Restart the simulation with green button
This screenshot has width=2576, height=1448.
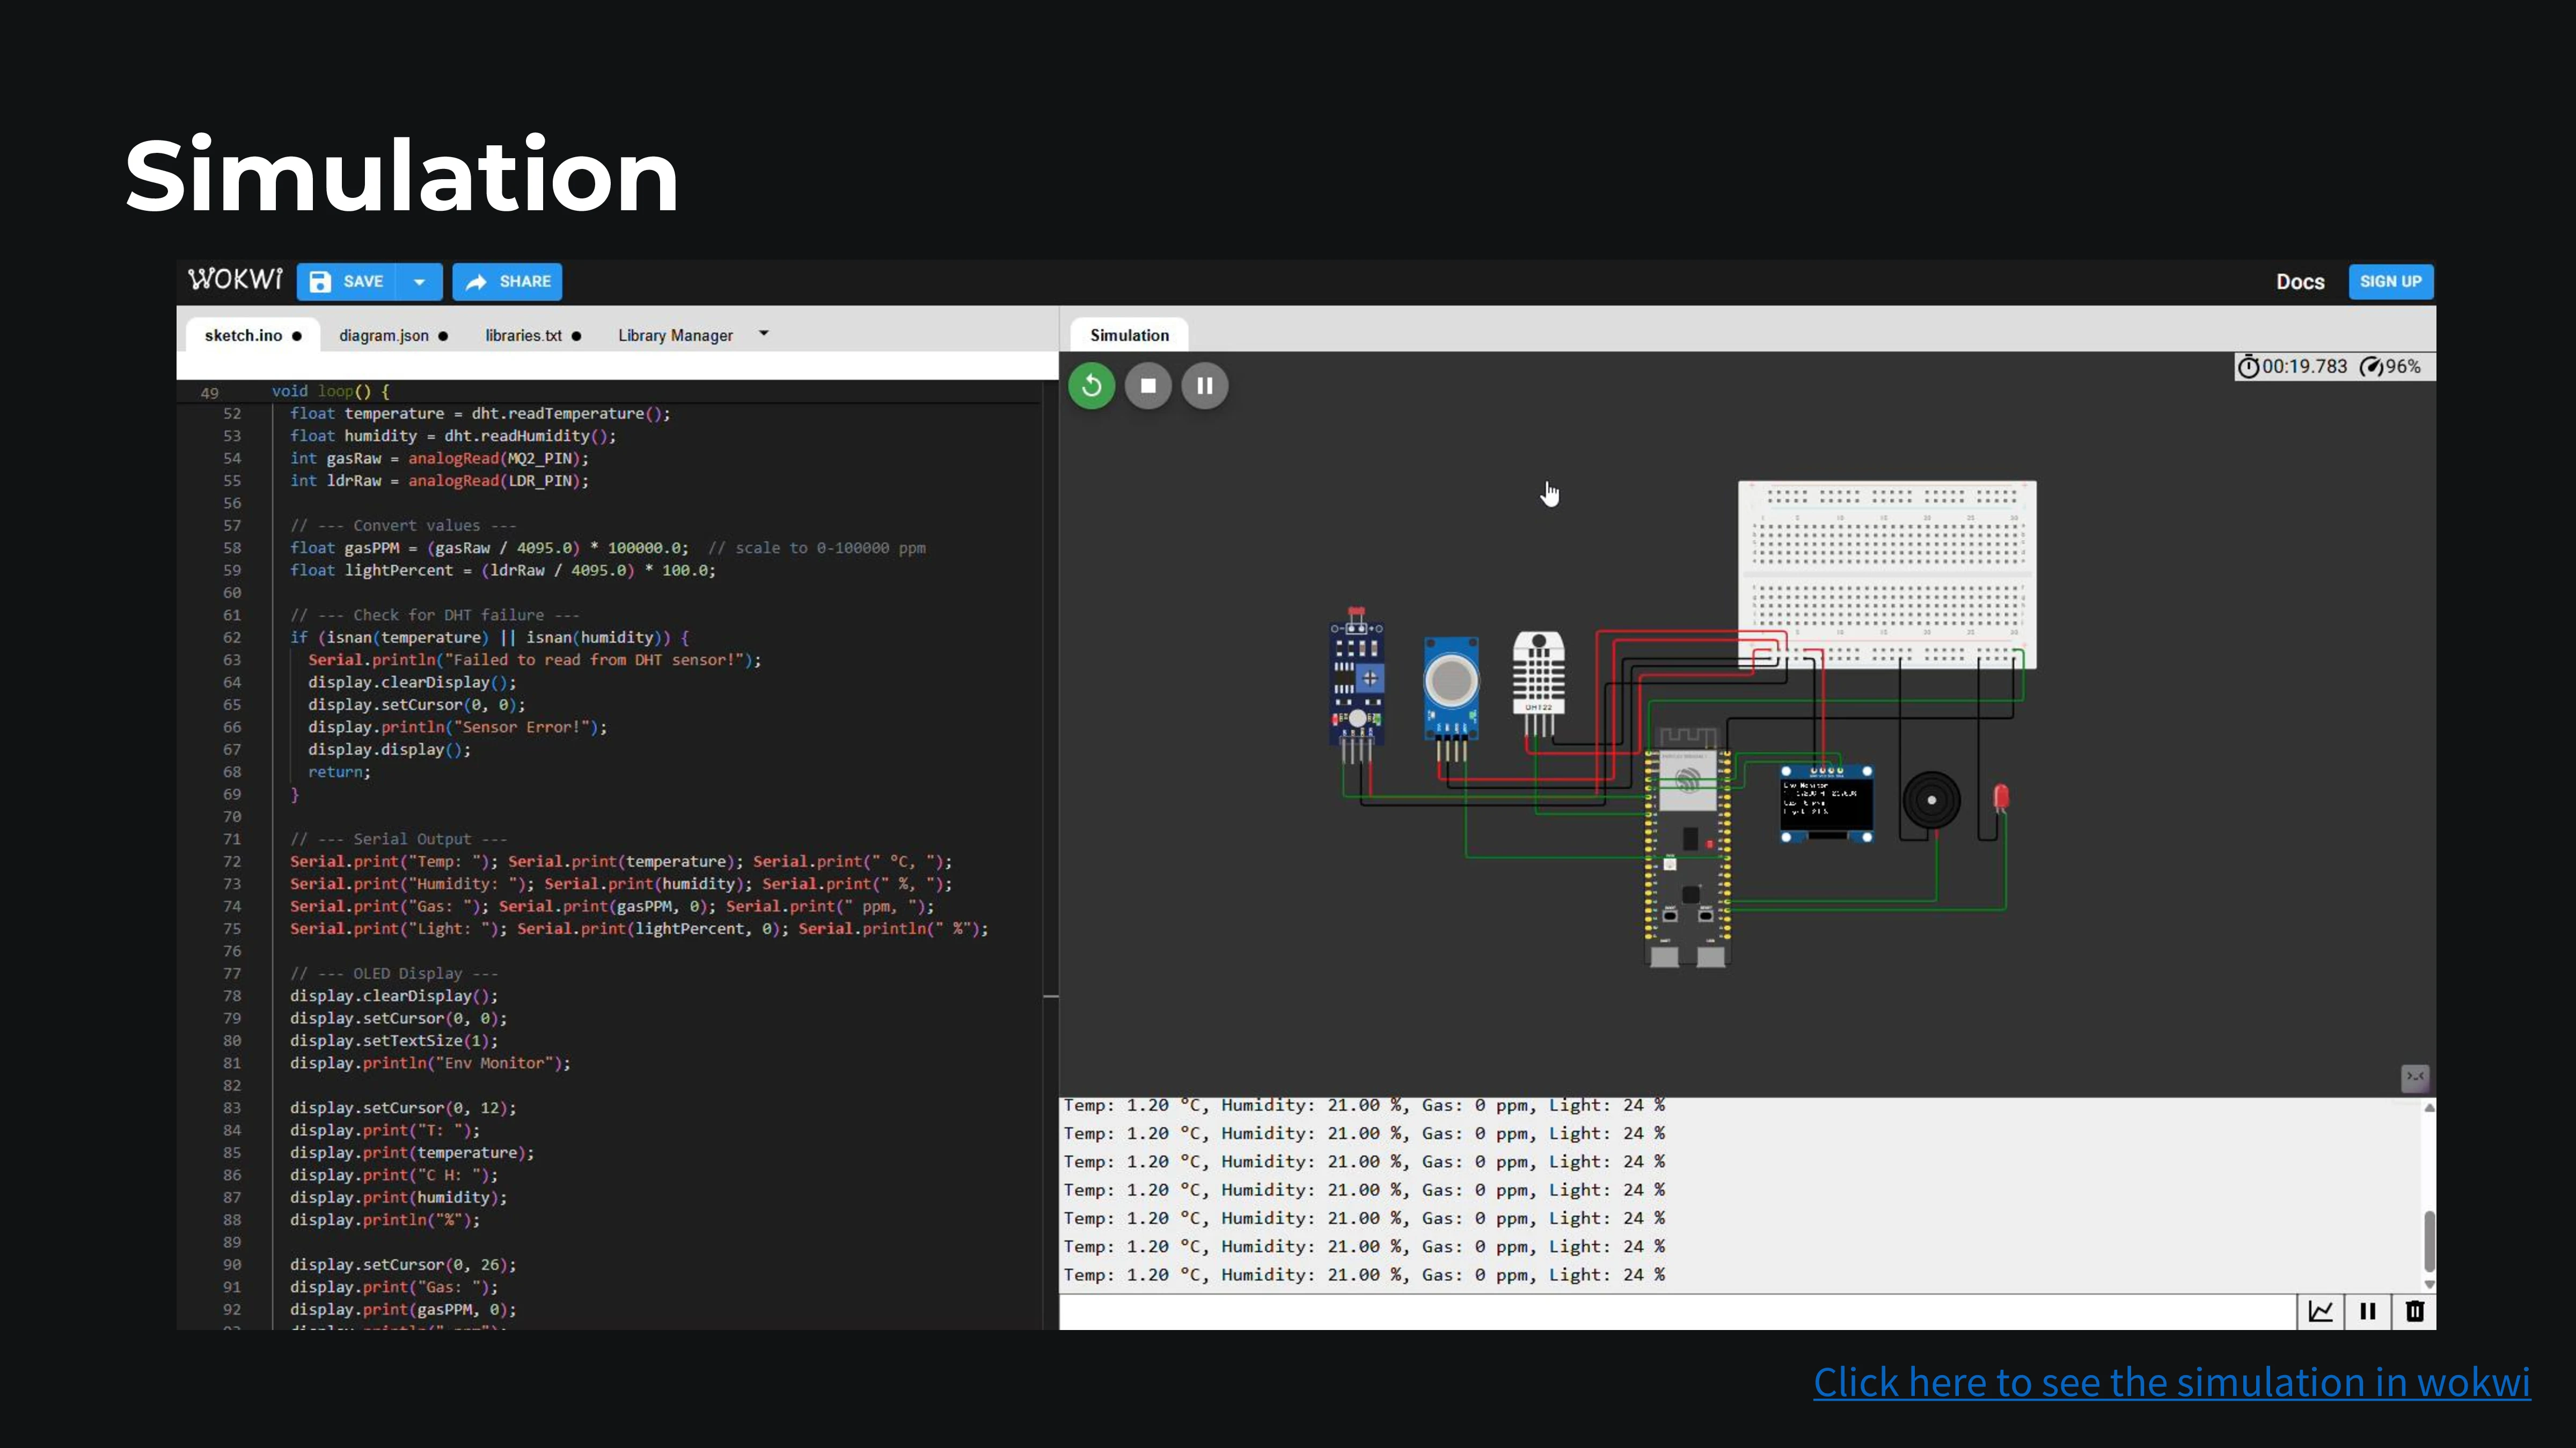click(x=1091, y=386)
